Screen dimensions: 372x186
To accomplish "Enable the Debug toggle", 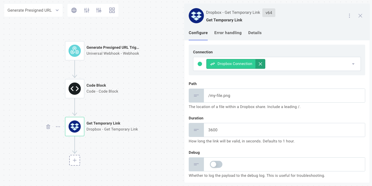I will point(216,164).
